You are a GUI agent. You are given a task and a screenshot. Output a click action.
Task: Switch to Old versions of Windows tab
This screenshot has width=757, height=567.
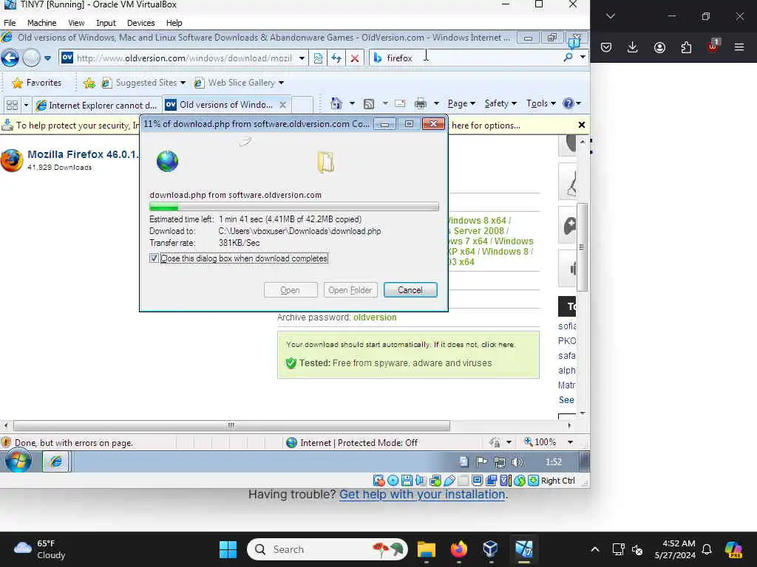pyautogui.click(x=226, y=105)
